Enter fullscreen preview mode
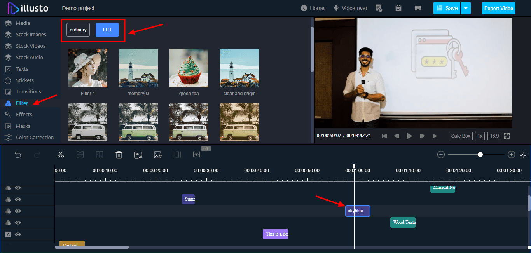Viewport: 531px width, 253px height. click(507, 136)
